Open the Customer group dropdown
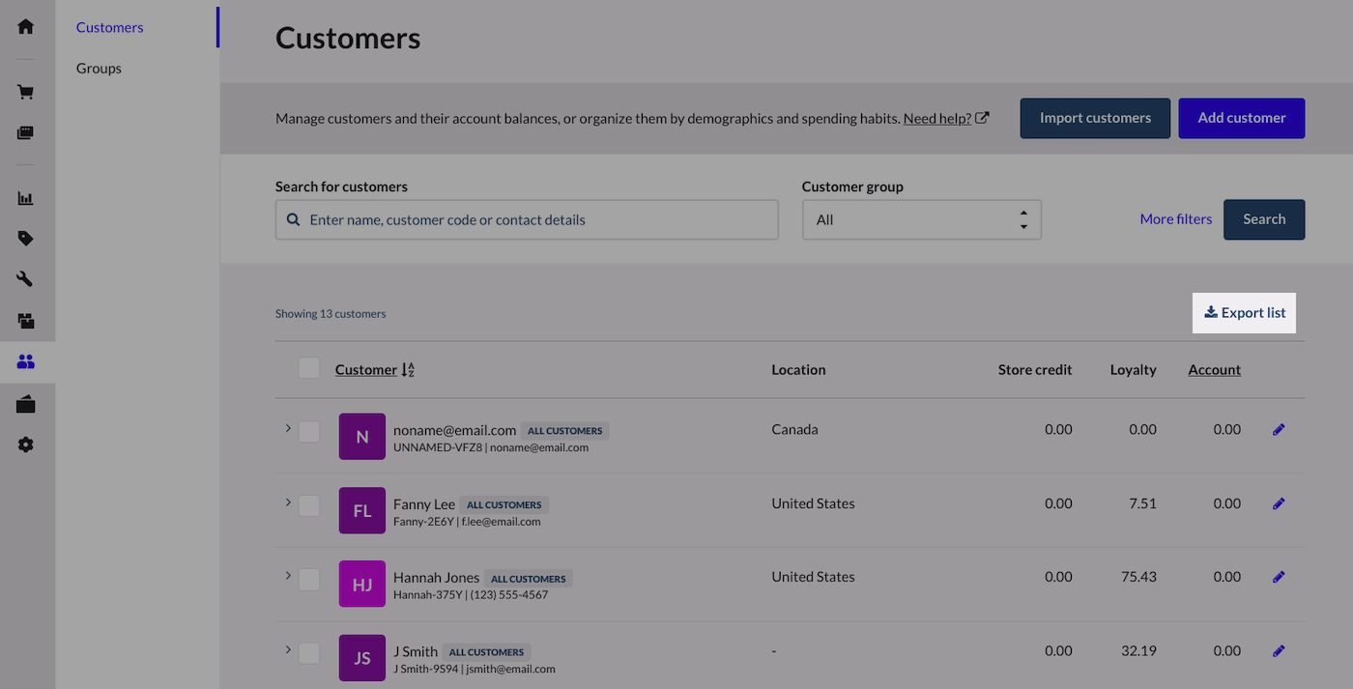Image resolution: width=1353 pixels, height=689 pixels. [x=921, y=220]
